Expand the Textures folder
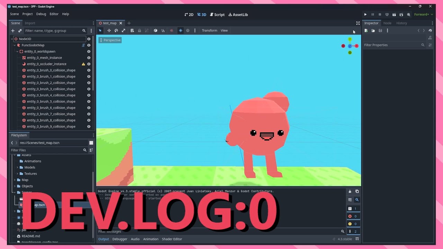Screen dimensions: 443x249 coord(17,174)
